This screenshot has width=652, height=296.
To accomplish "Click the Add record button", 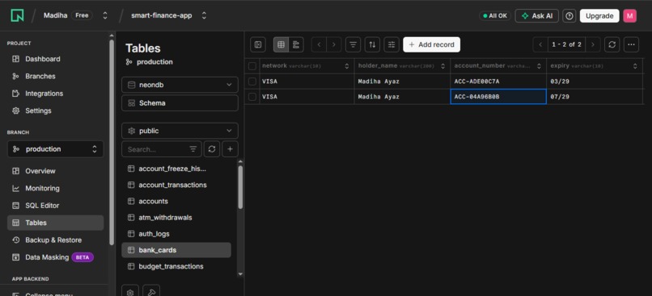I will pyautogui.click(x=432, y=45).
